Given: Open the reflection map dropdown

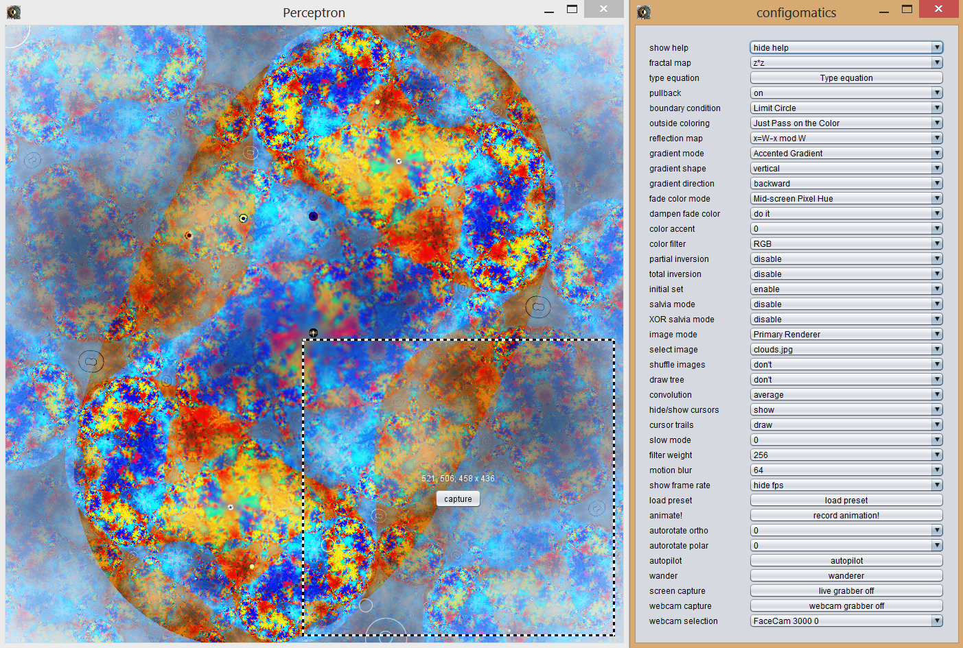Looking at the screenshot, I should coord(846,139).
